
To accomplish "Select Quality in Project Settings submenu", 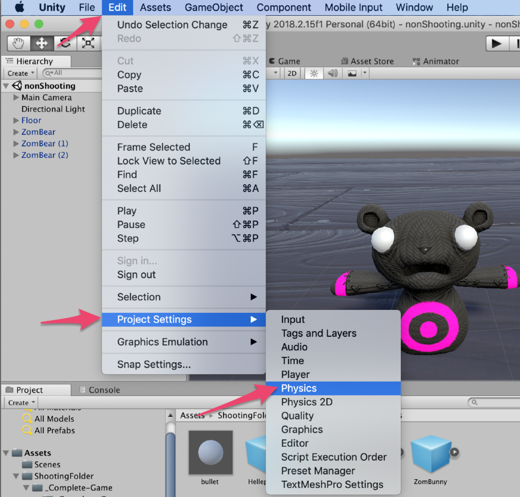I will [333, 416].
